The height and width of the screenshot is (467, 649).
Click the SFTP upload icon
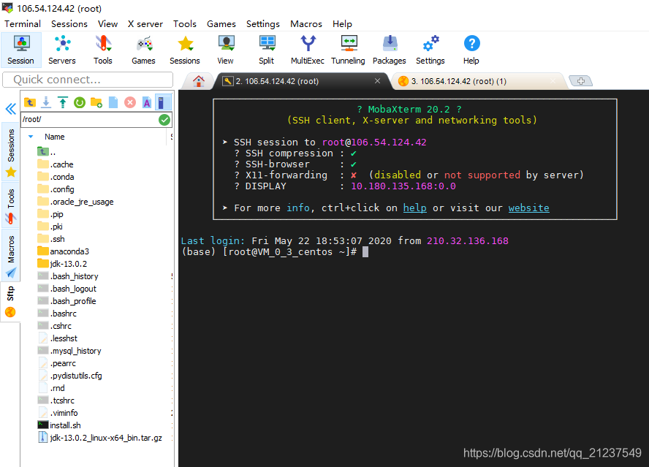coord(63,102)
